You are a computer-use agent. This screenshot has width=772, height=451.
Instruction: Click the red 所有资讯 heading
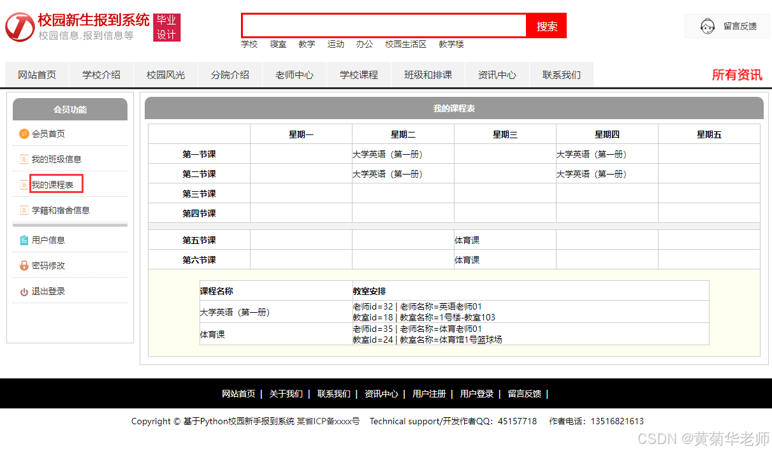point(737,75)
